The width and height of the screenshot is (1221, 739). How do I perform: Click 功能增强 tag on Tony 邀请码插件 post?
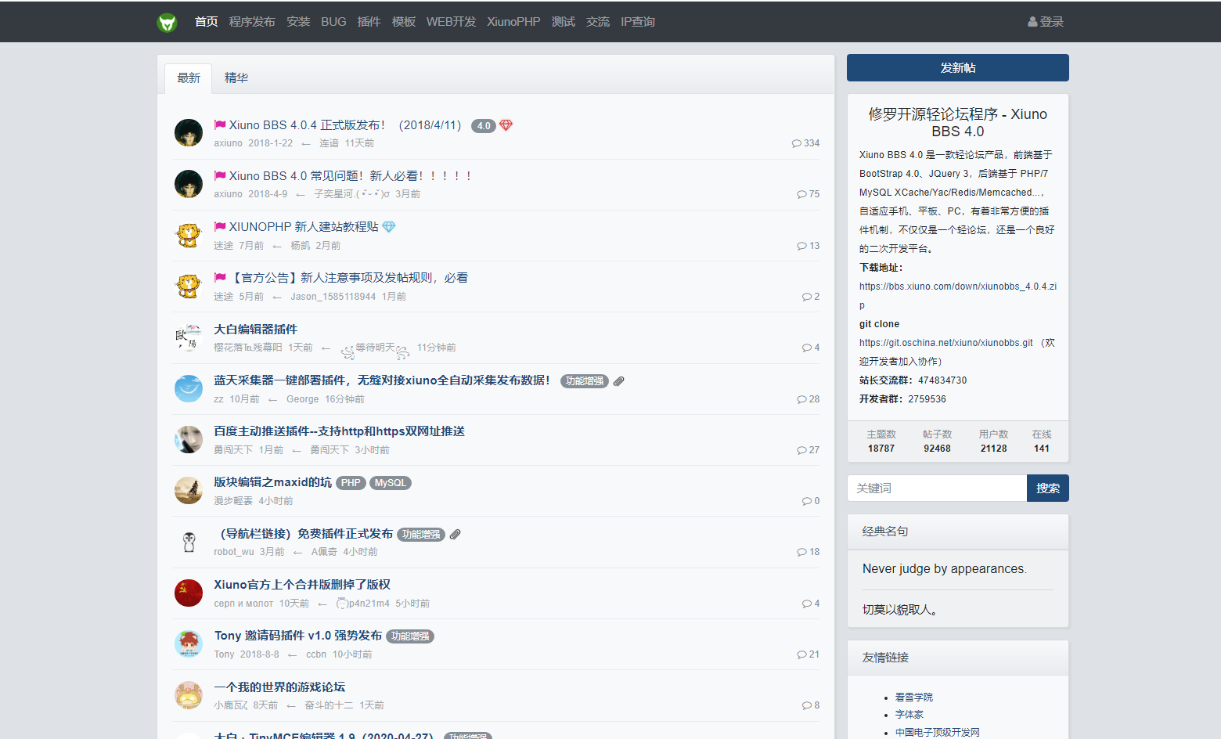pos(410,636)
